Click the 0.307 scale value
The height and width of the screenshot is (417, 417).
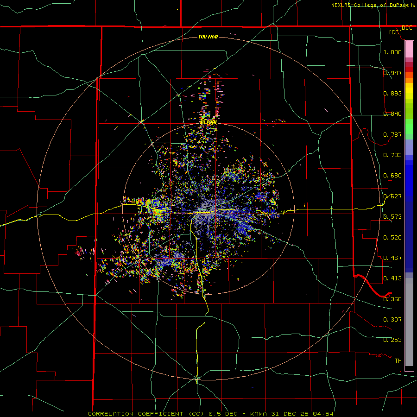point(392,320)
